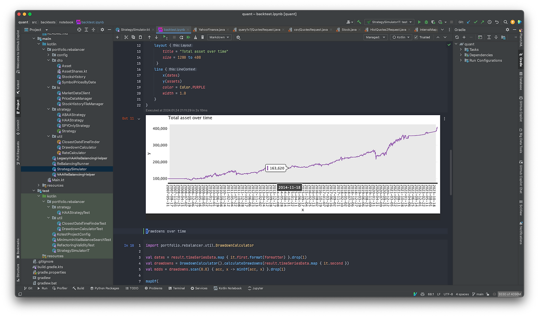Expand Tasks node in Gradle panel
The image size is (539, 317).
tap(461, 49)
